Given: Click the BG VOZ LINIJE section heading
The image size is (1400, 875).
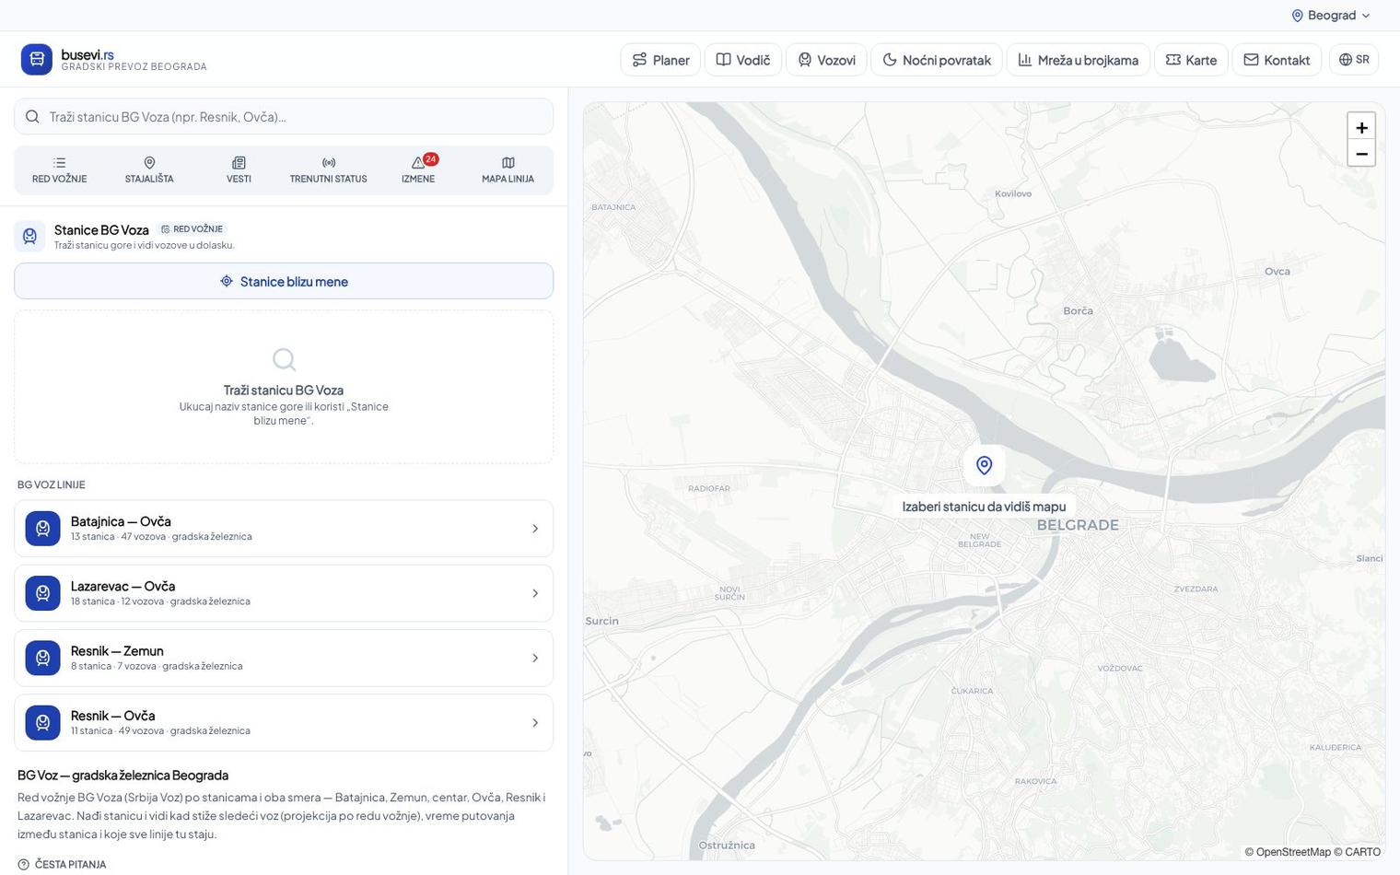Looking at the screenshot, I should tap(52, 484).
